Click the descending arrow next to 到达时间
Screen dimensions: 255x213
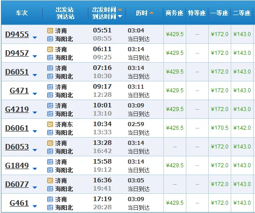pos(120,16)
